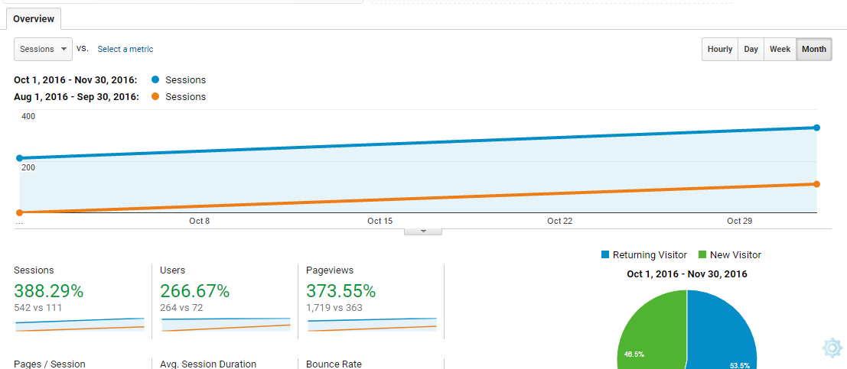Click the Oct 29 axis label
The width and height of the screenshot is (847, 369).
point(740,221)
